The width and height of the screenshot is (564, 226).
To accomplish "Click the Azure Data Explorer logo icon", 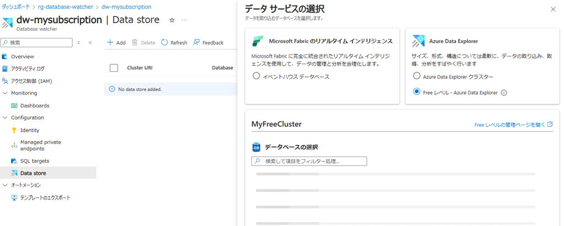I will tap(419, 41).
